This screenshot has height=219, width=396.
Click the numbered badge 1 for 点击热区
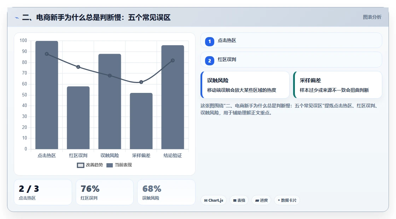210,42
